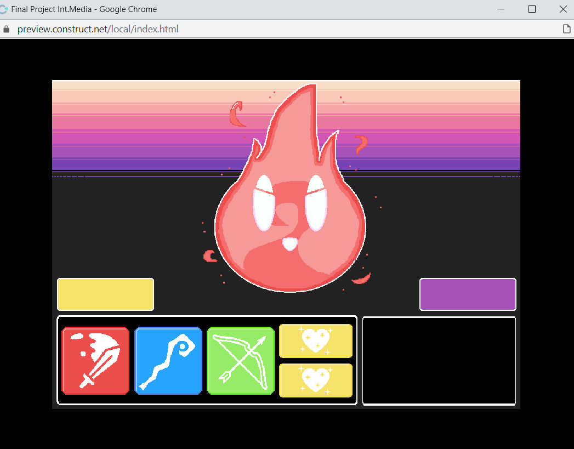Viewport: 574px width, 449px height.
Task: Click the yellow bar above the sword button
Action: point(105,294)
